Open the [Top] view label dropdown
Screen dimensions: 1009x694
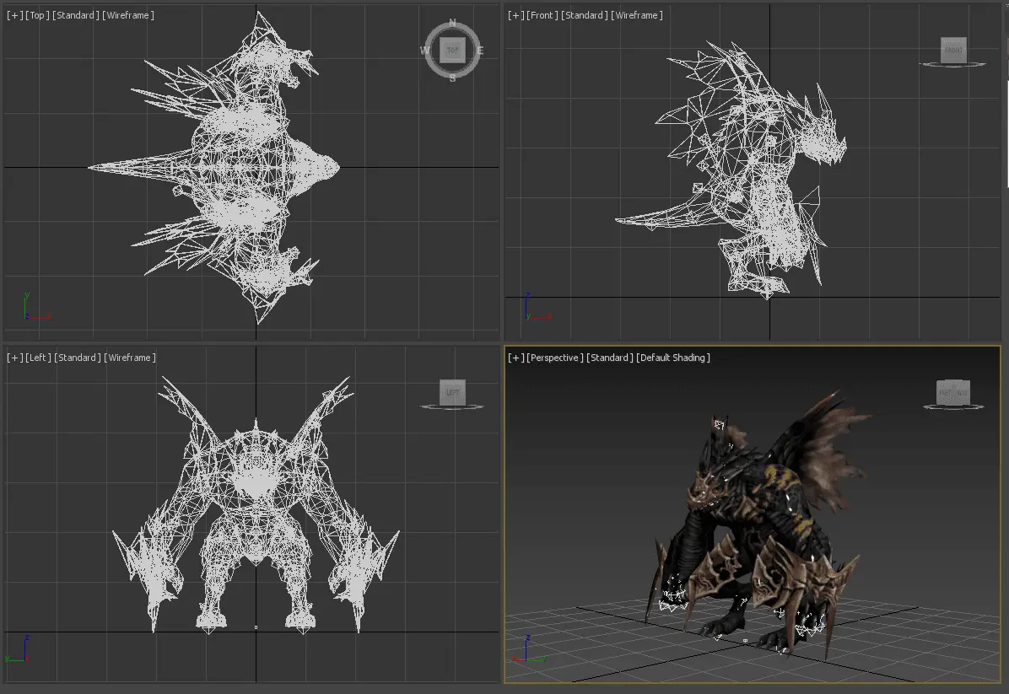coord(37,15)
